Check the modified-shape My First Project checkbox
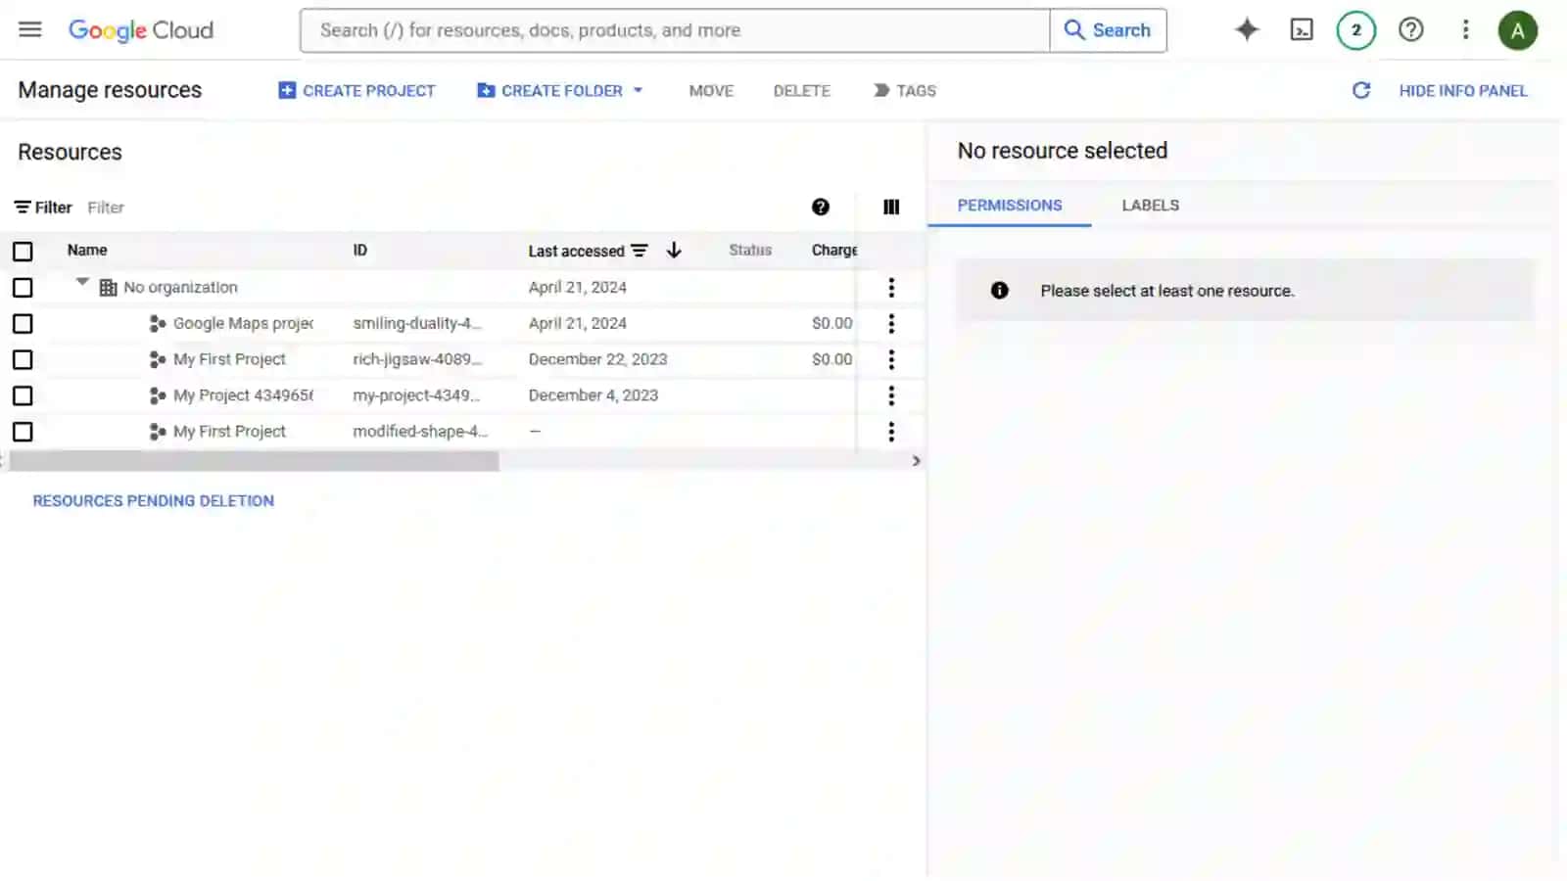The width and height of the screenshot is (1567, 881). [23, 432]
